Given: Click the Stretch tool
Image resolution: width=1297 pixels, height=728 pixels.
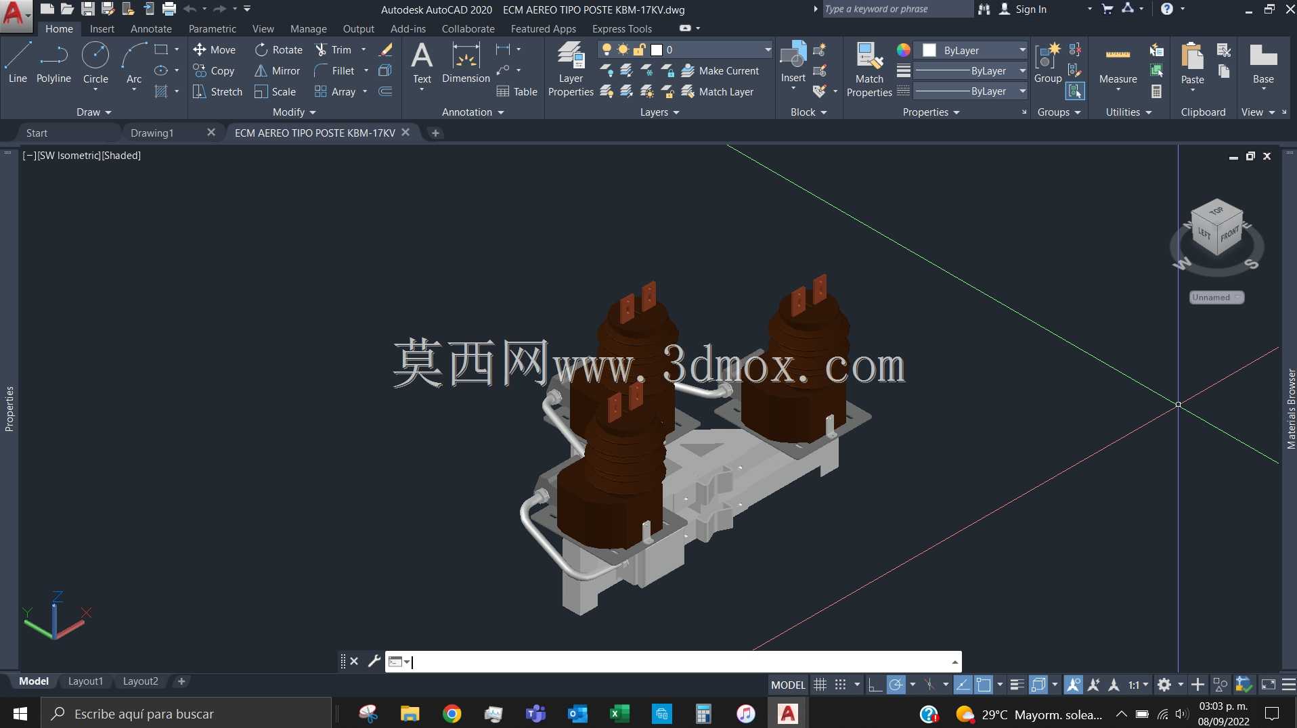Looking at the screenshot, I should tap(217, 91).
